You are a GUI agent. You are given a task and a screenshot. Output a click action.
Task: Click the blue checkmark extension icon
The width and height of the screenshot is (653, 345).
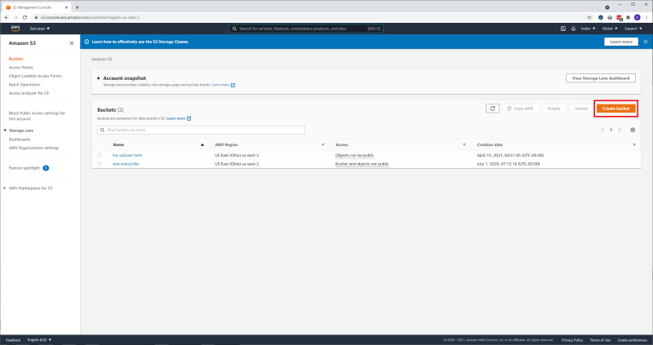pyautogui.click(x=601, y=17)
